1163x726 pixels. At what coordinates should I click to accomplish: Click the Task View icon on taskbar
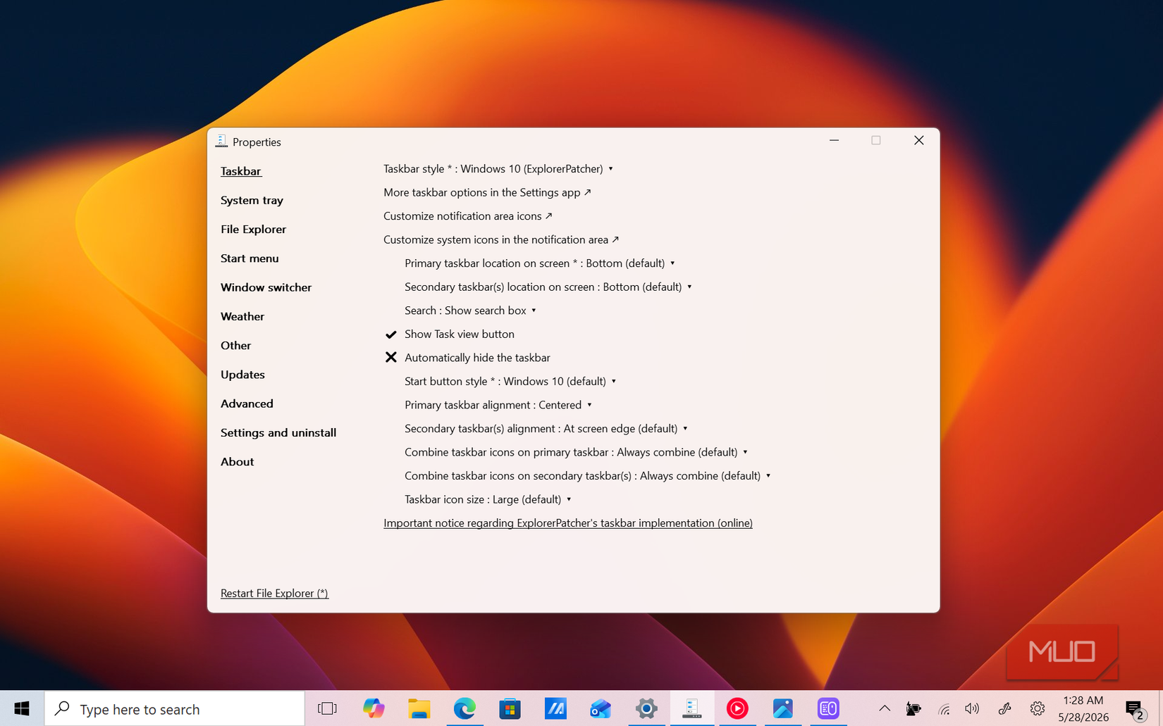point(327,708)
